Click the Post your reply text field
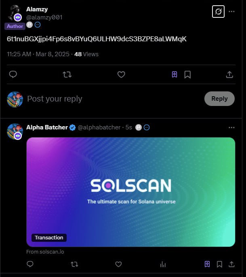 tap(113, 99)
